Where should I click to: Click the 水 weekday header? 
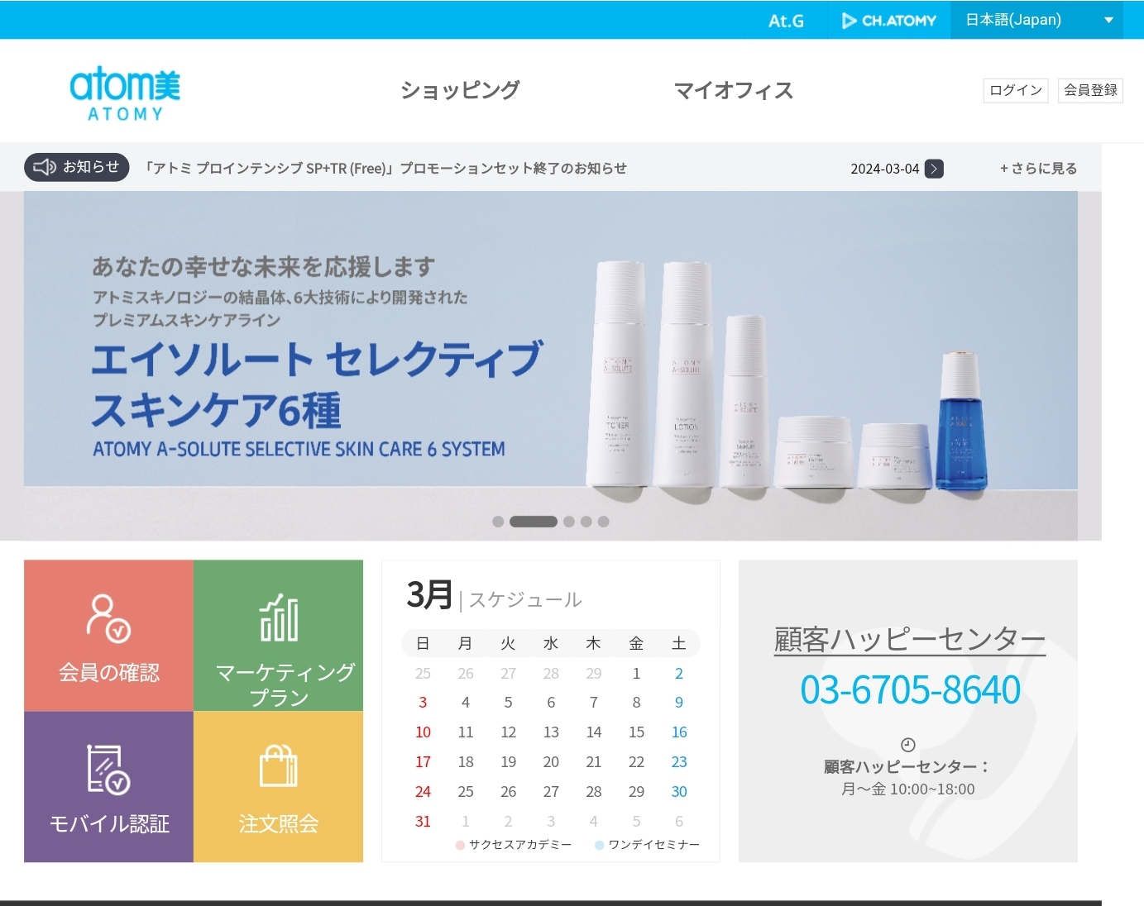pyautogui.click(x=551, y=643)
